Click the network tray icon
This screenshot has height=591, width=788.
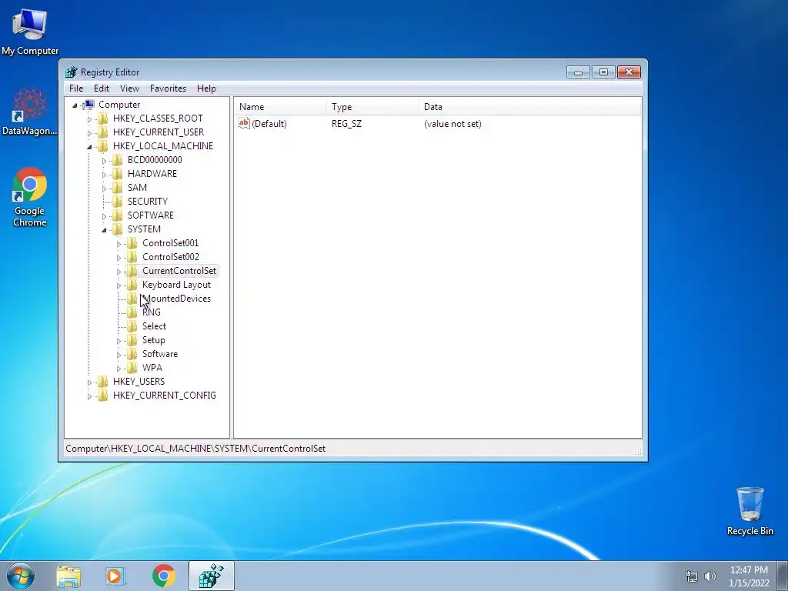click(692, 576)
